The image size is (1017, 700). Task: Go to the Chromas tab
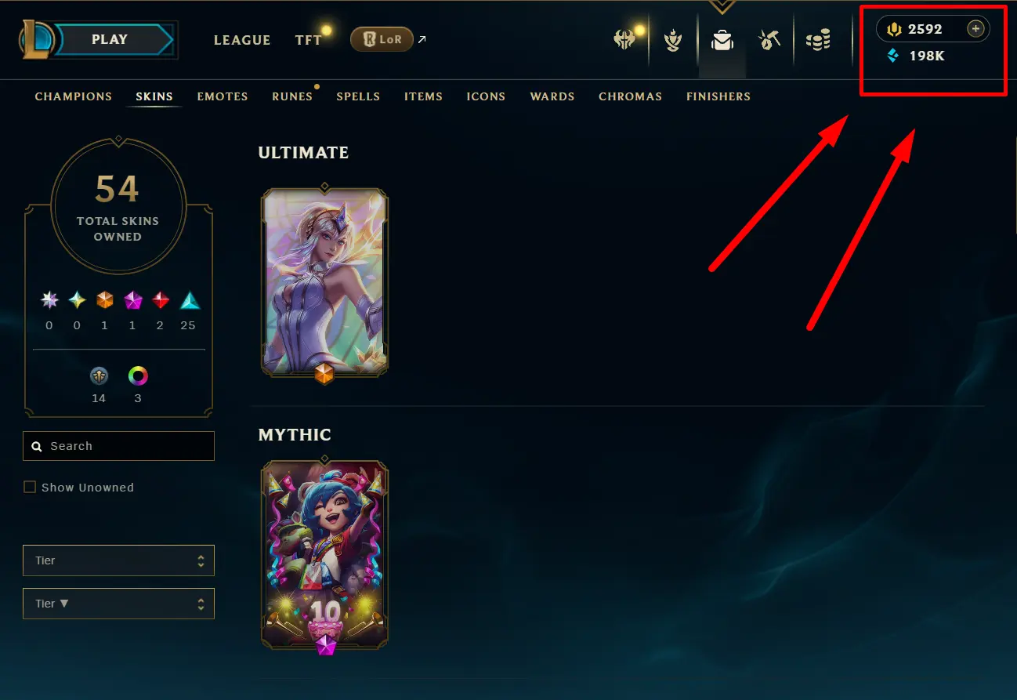pyautogui.click(x=631, y=96)
